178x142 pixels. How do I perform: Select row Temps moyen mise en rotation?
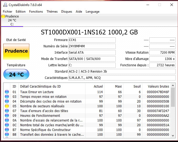tap(87, 97)
